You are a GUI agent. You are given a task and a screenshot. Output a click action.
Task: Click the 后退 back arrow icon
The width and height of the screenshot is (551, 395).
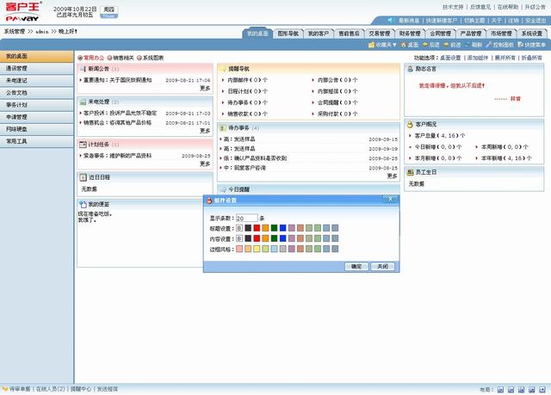(x=427, y=44)
